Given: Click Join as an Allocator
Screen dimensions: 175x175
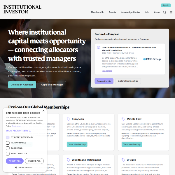Looking at the screenshot, I should coord(22,85).
